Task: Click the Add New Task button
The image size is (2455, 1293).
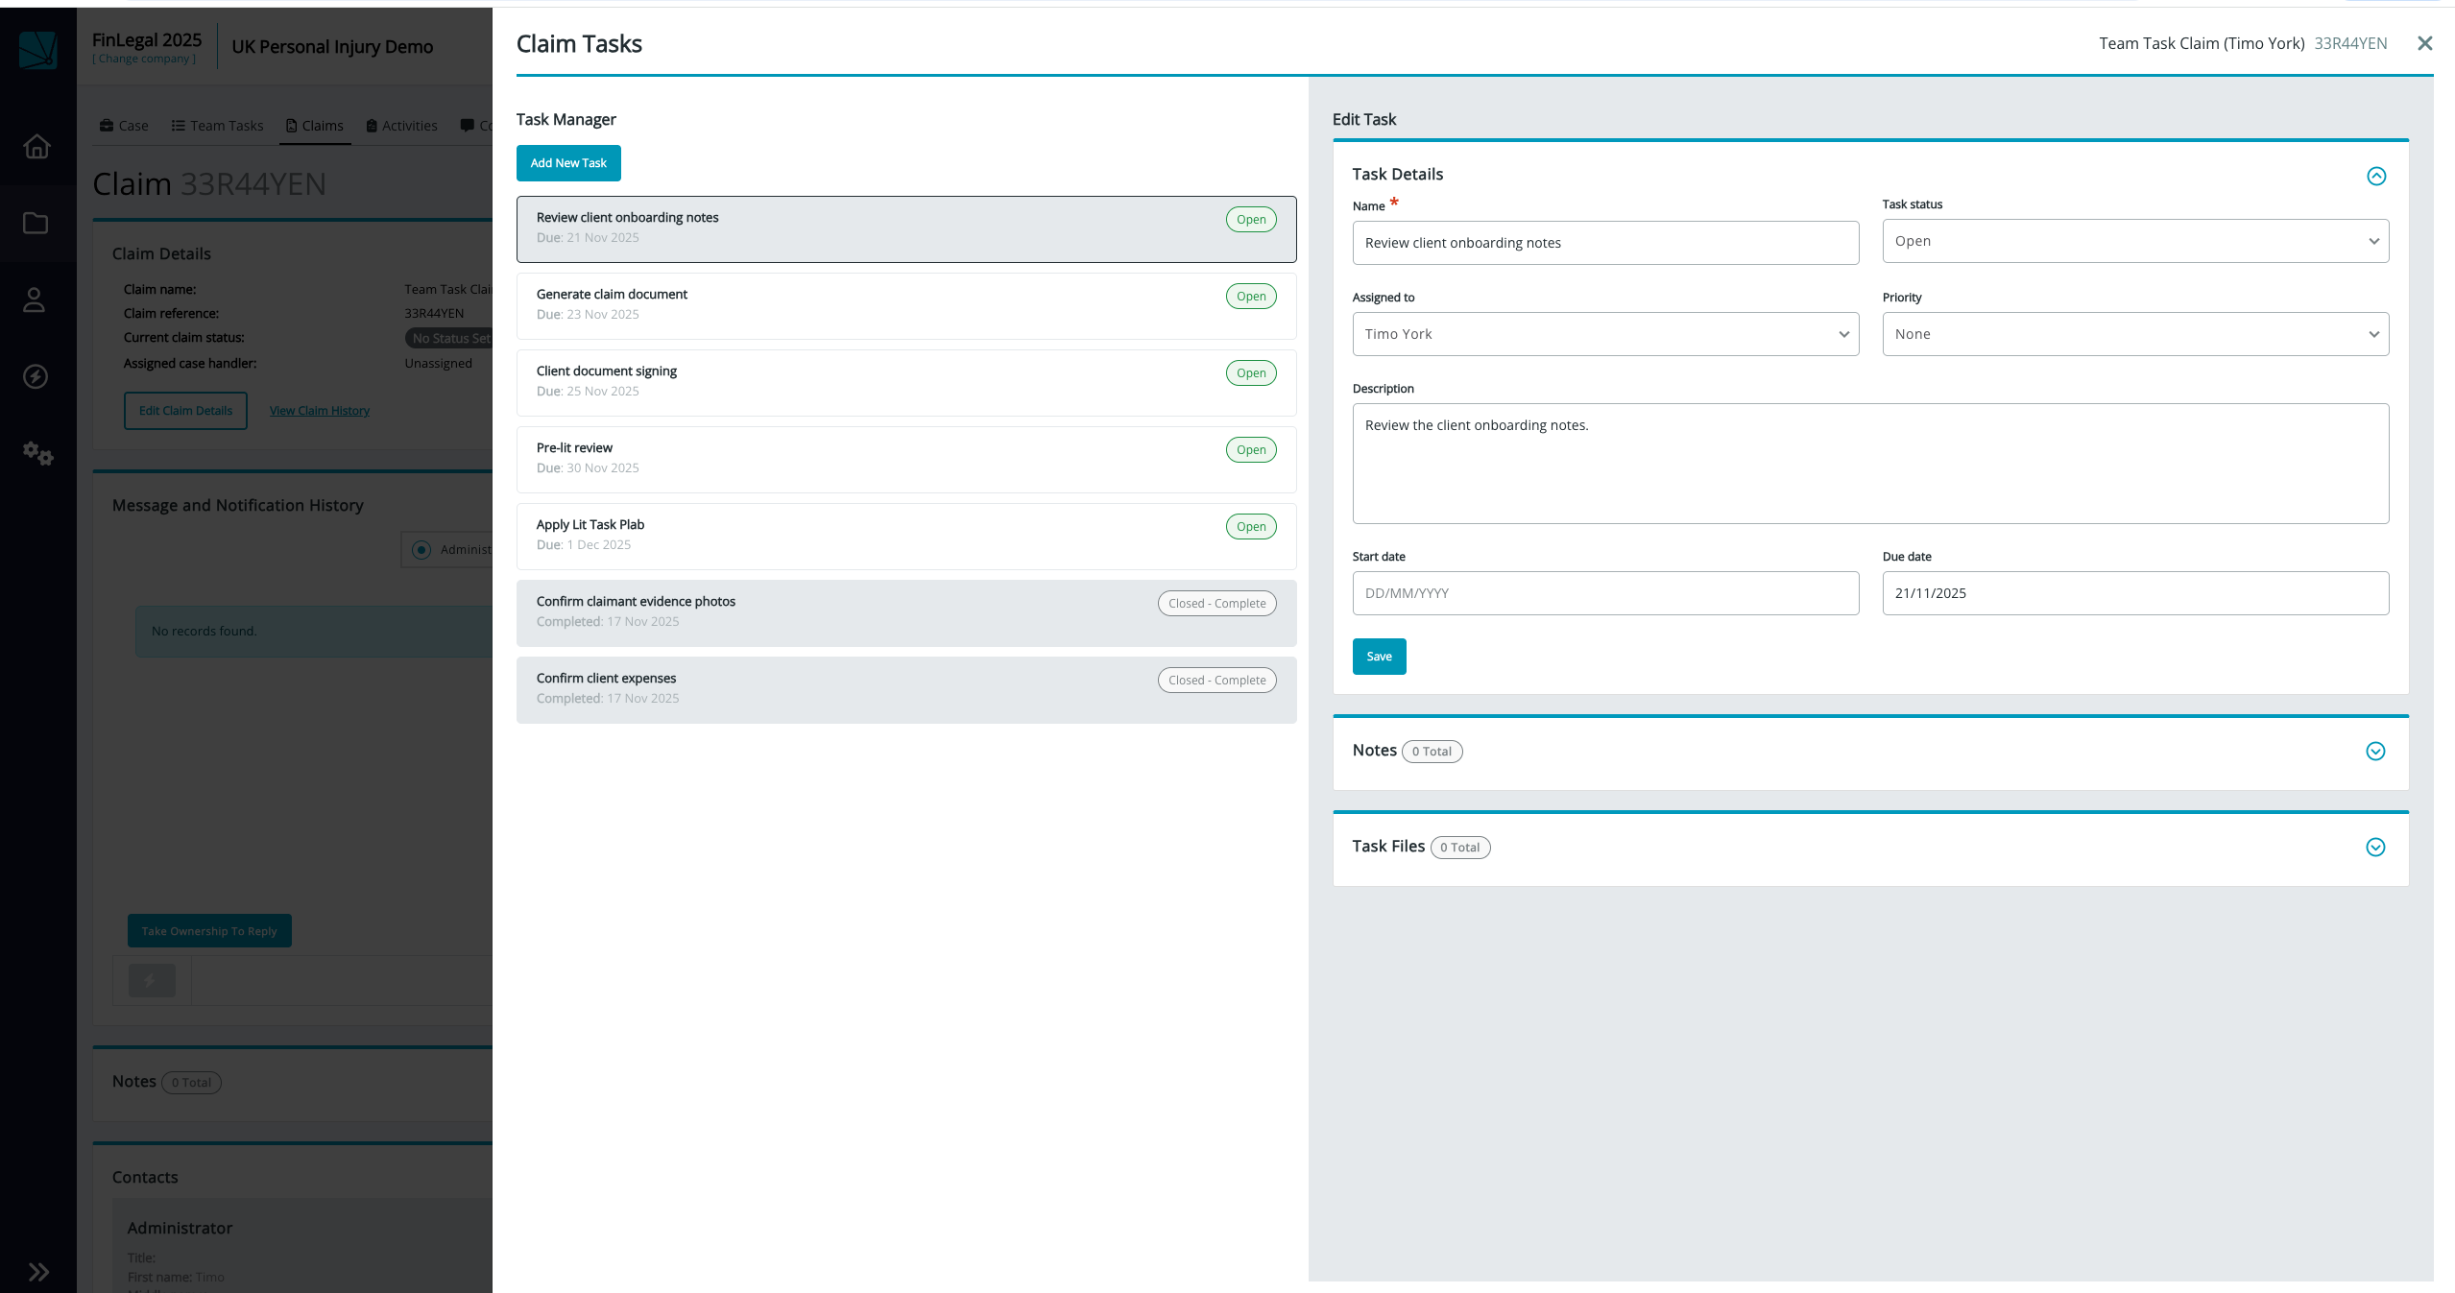Action: click(567, 162)
